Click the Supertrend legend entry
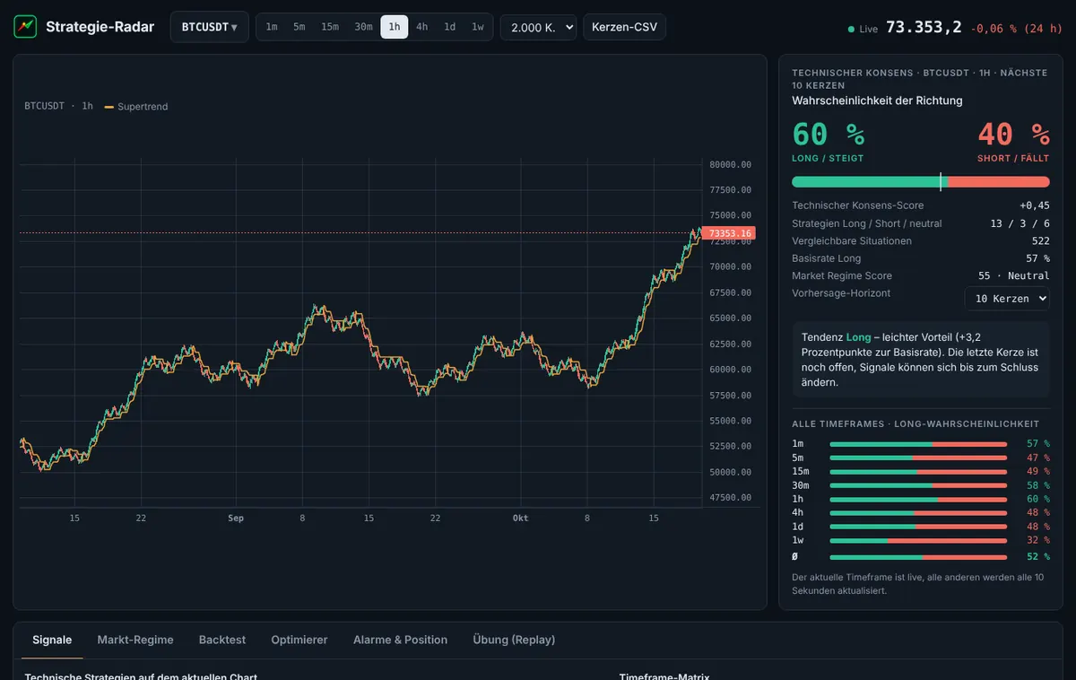The width and height of the screenshot is (1076, 680). click(136, 107)
